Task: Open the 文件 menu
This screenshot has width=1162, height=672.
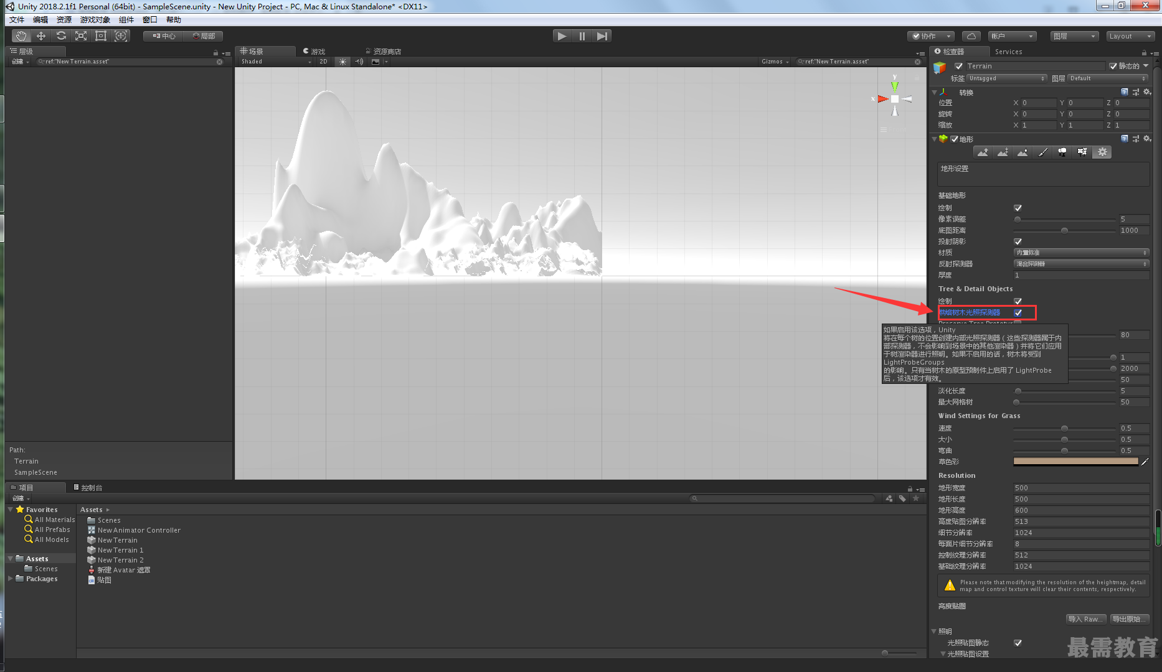Action: 17,20
